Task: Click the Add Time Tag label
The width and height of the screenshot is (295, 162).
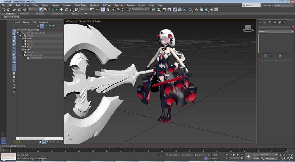Action: pyautogui.click(x=213, y=159)
